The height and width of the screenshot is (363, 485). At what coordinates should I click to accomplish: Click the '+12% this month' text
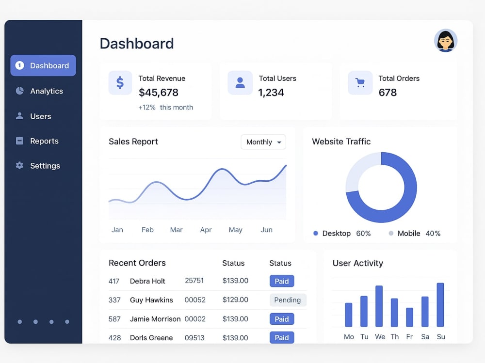click(x=165, y=107)
